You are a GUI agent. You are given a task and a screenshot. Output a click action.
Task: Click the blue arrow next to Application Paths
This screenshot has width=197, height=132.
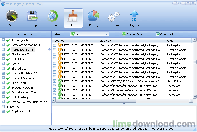pos(49,49)
